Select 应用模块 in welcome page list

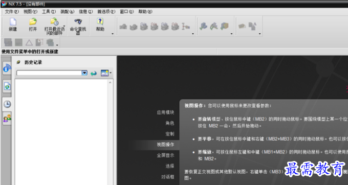pos(165,112)
